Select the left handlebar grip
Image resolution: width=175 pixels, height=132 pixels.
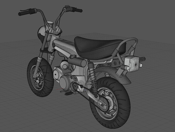[24, 13]
